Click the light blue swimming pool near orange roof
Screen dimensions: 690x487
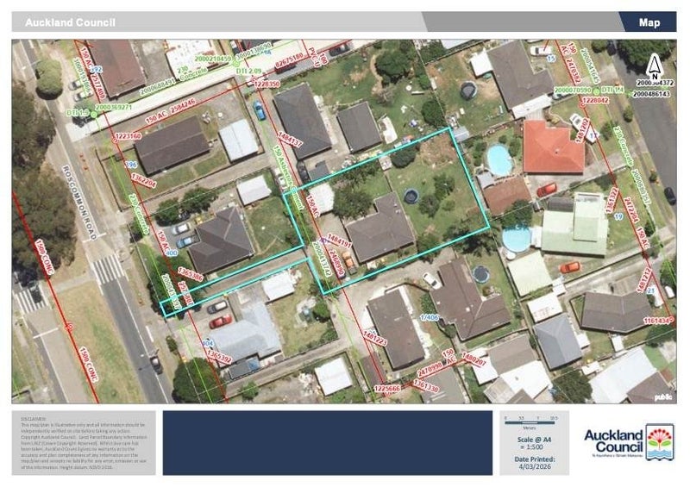coord(500,160)
